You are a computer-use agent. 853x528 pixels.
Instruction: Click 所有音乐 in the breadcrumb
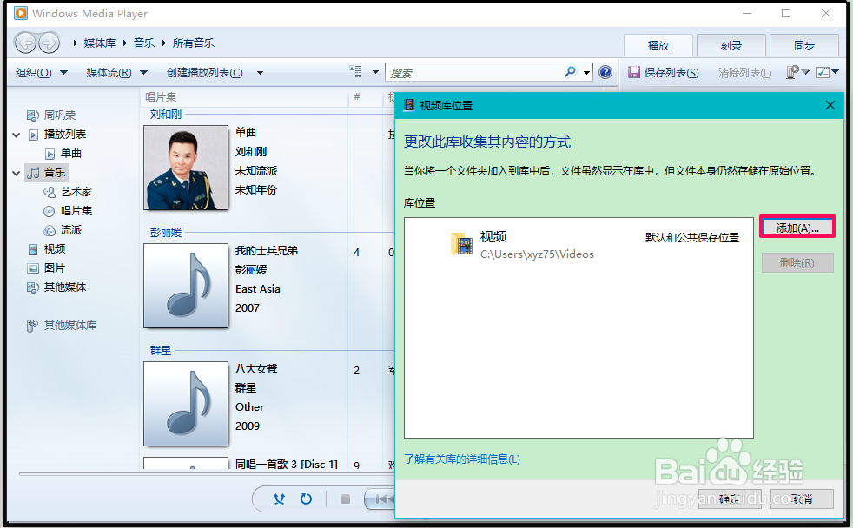(194, 43)
